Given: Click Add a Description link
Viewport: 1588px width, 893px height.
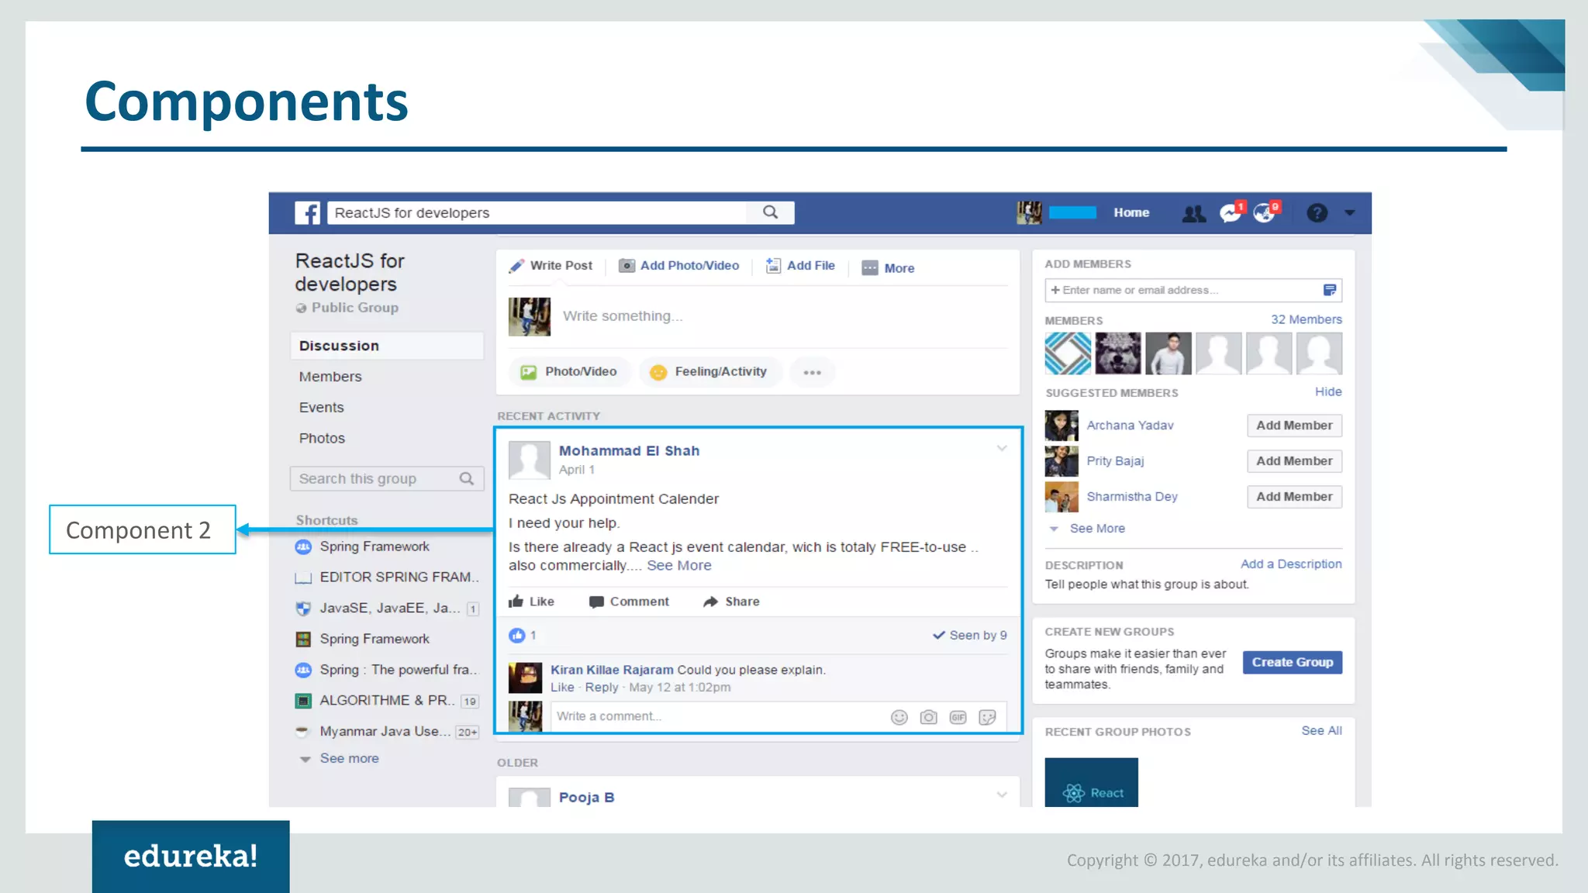Looking at the screenshot, I should tap(1290, 564).
